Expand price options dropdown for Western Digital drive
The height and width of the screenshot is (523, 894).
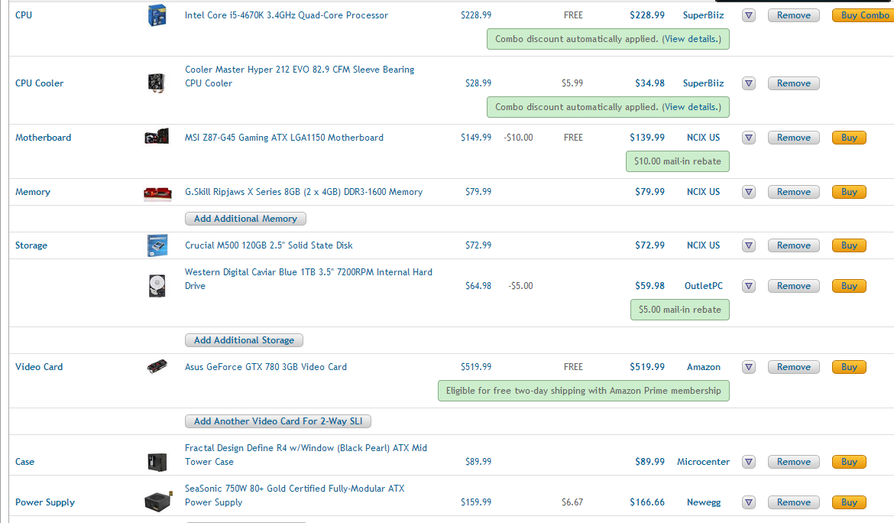[749, 286]
